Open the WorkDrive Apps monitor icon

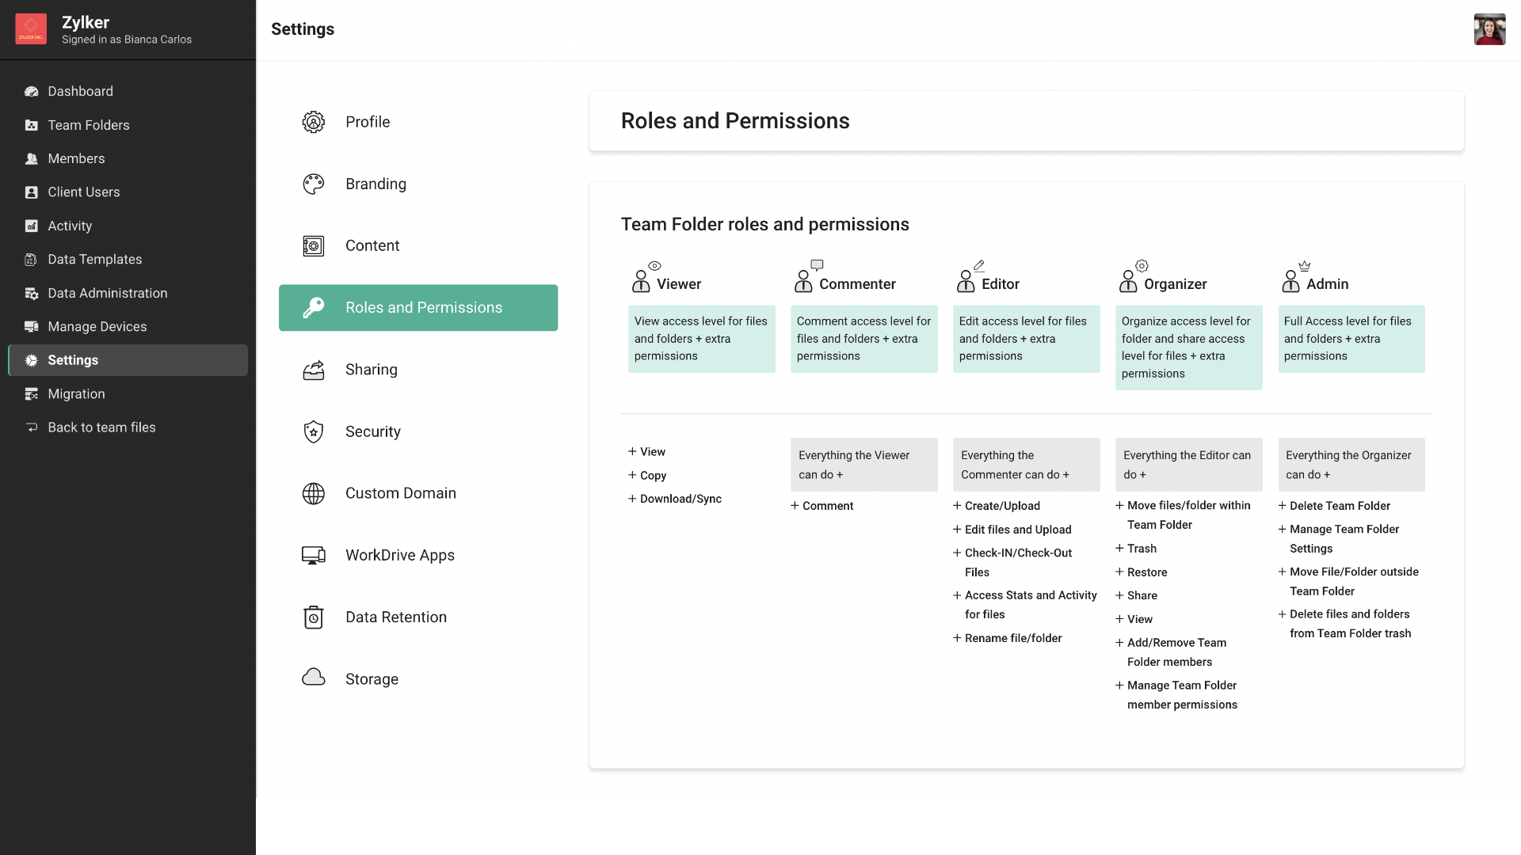click(314, 555)
